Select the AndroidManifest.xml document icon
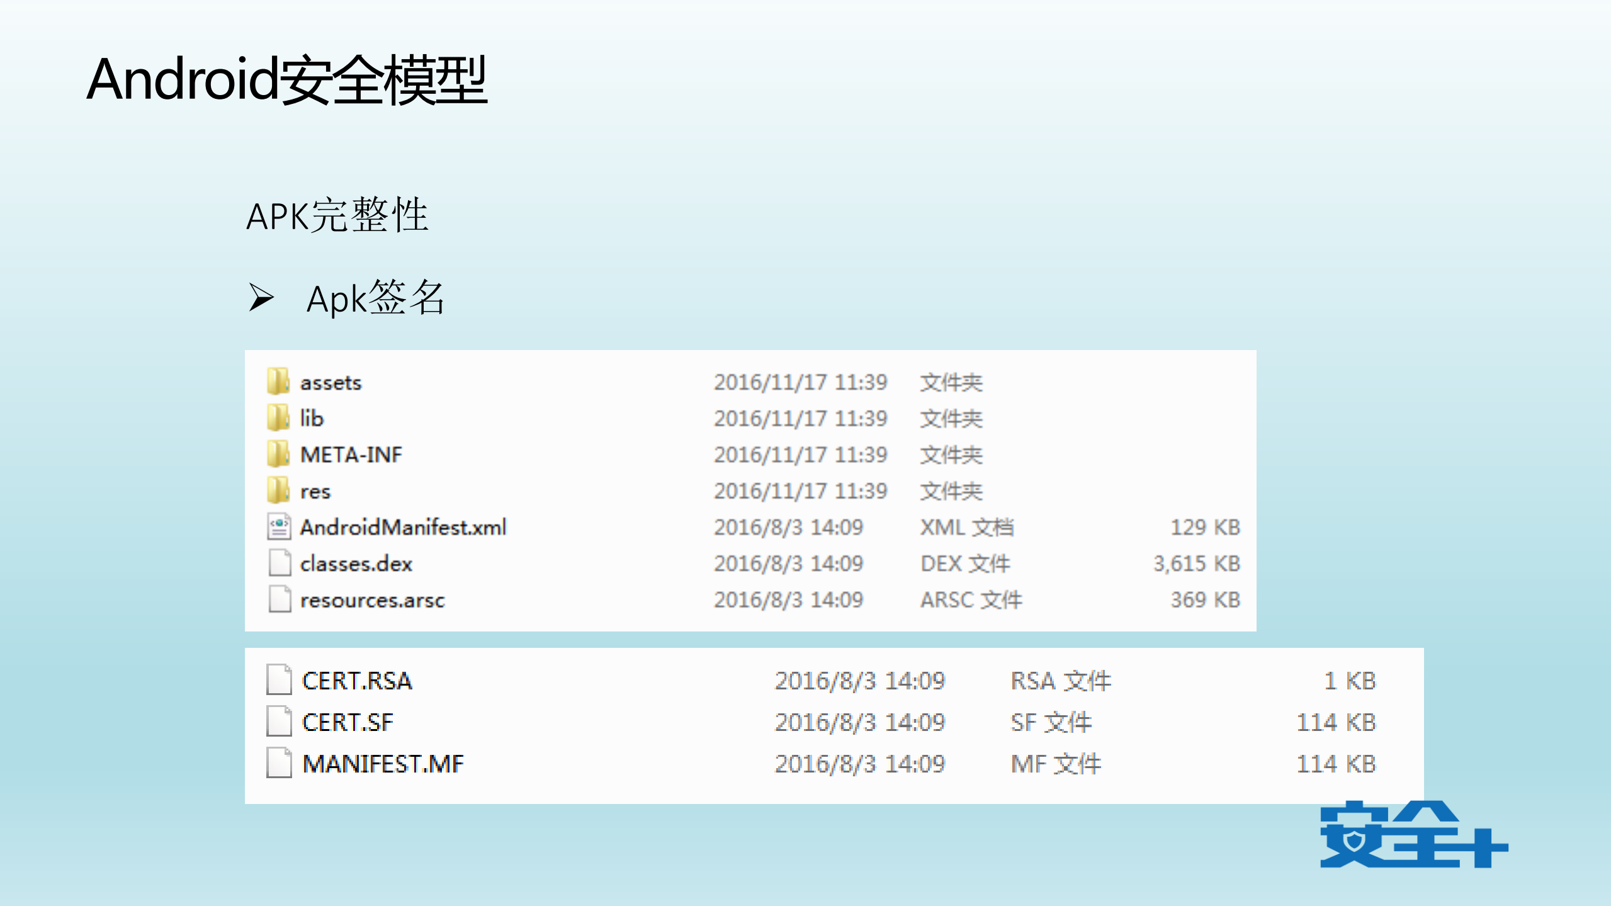 point(279,528)
